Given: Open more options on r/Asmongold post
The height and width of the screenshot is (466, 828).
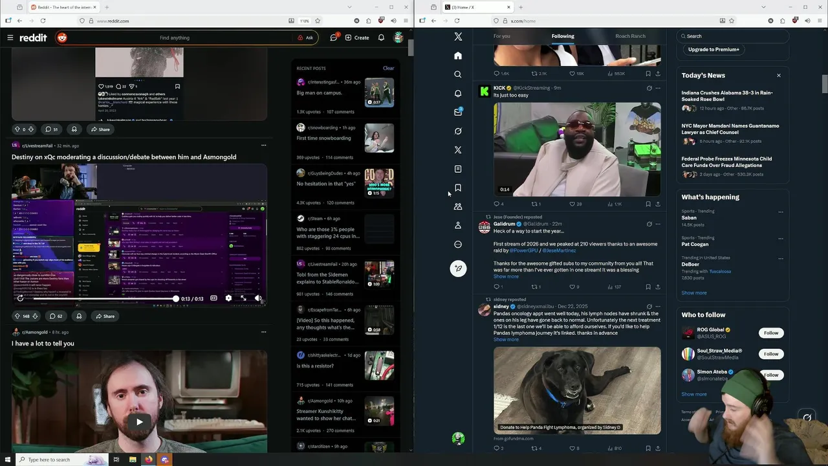Looking at the screenshot, I should 263,332.
